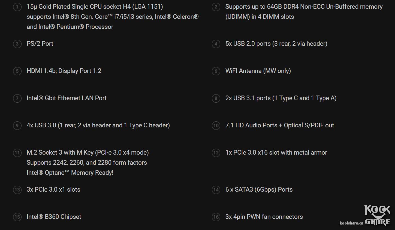The width and height of the screenshot is (395, 230).
Task: Select the number 4 circle for USB 2.0
Action: pyautogui.click(x=216, y=44)
